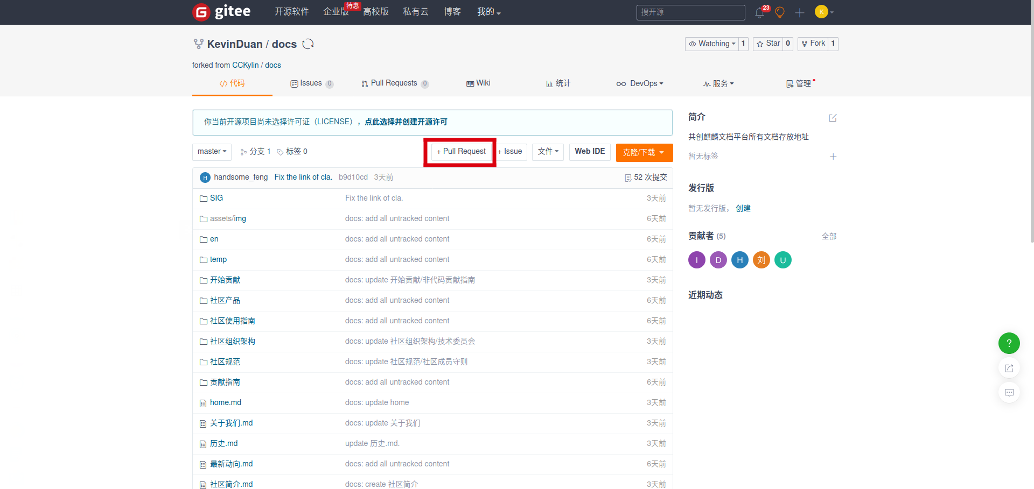Click the + Pull Request button
This screenshot has height=489, width=1034.
[461, 152]
